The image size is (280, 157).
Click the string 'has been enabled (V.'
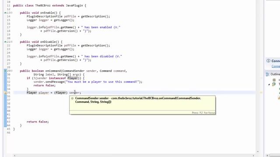point(101,27)
